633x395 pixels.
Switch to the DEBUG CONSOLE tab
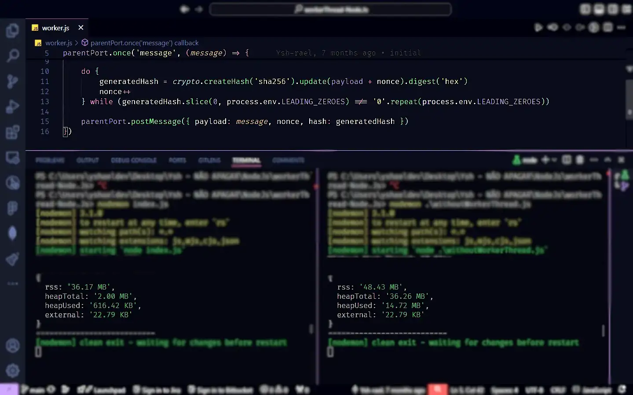point(134,160)
